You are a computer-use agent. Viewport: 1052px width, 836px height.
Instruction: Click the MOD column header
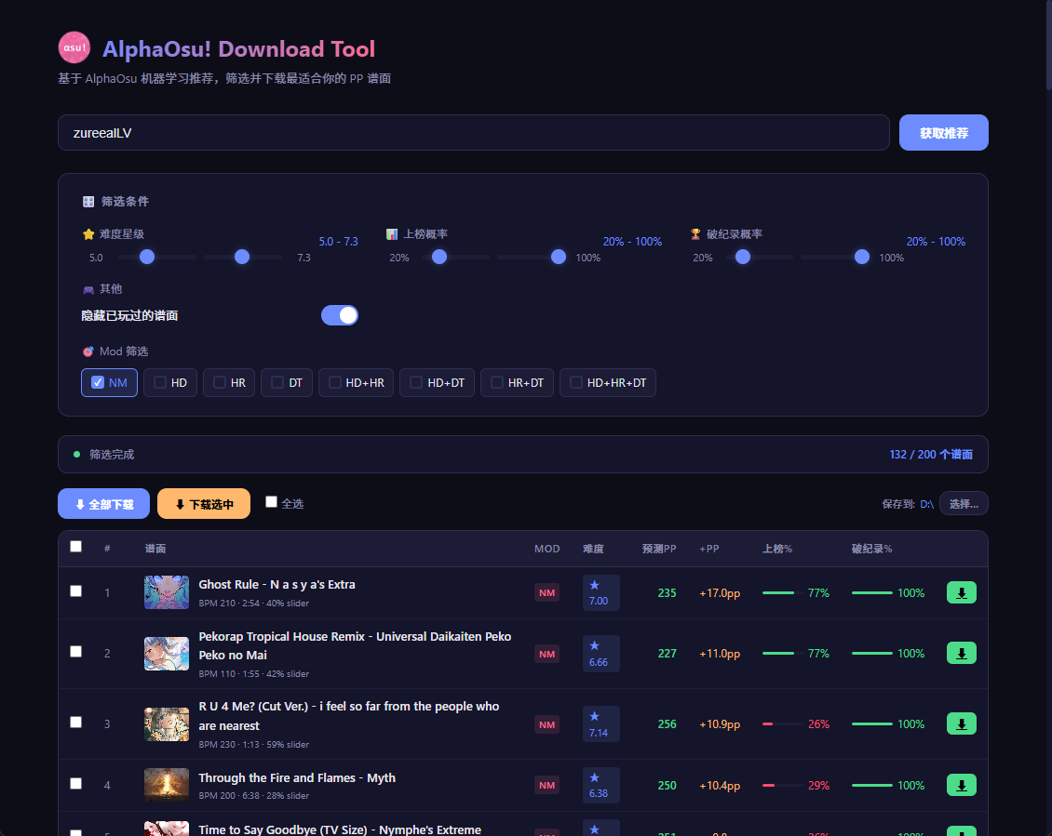click(x=546, y=549)
